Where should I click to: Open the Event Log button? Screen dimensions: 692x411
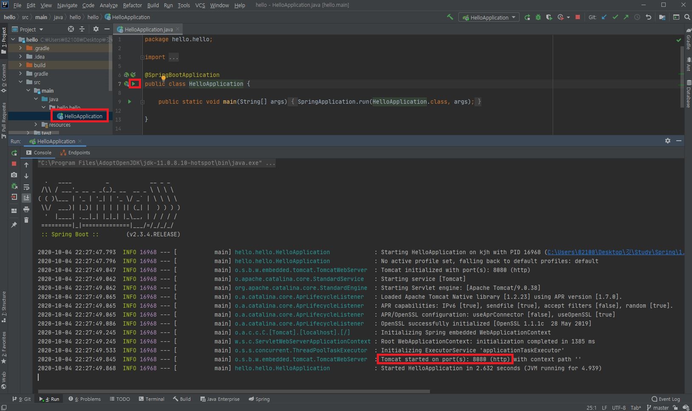[666, 399]
